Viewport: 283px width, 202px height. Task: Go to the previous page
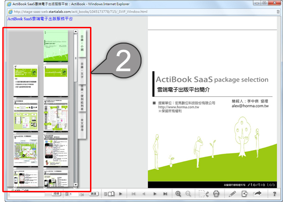[144, 194]
